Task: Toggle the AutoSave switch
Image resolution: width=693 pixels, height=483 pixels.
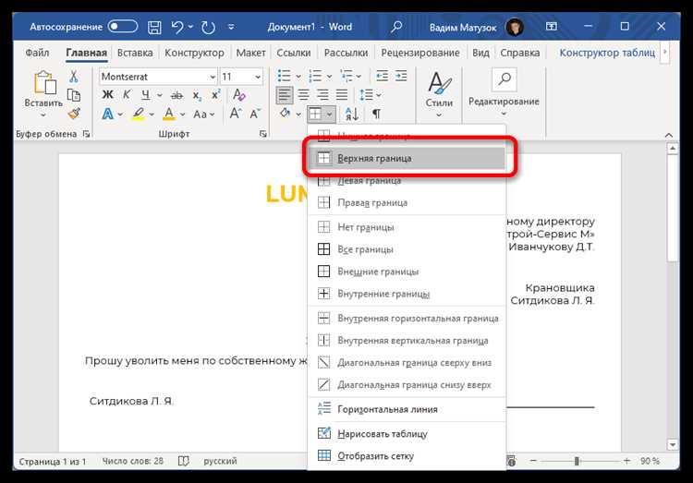Action: tap(123, 27)
